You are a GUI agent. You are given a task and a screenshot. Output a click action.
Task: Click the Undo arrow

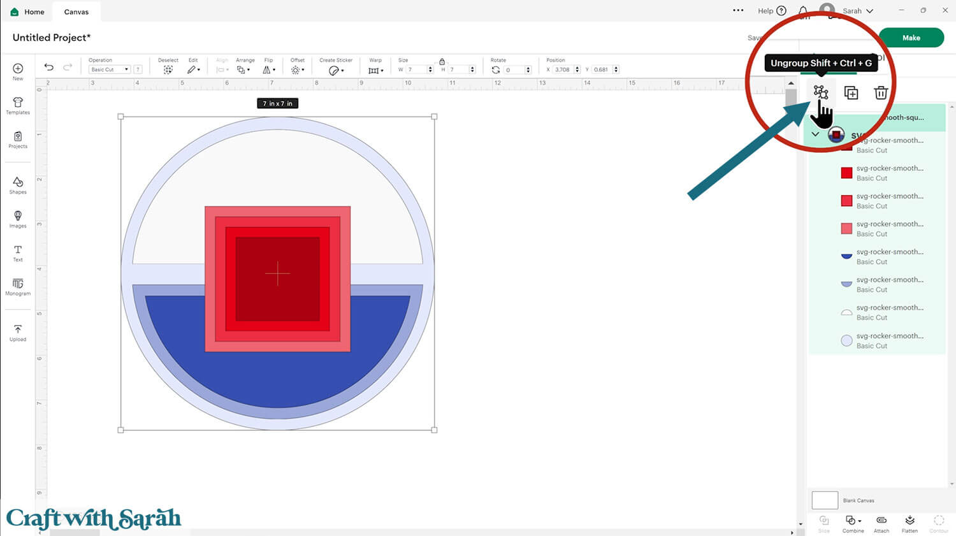click(49, 67)
